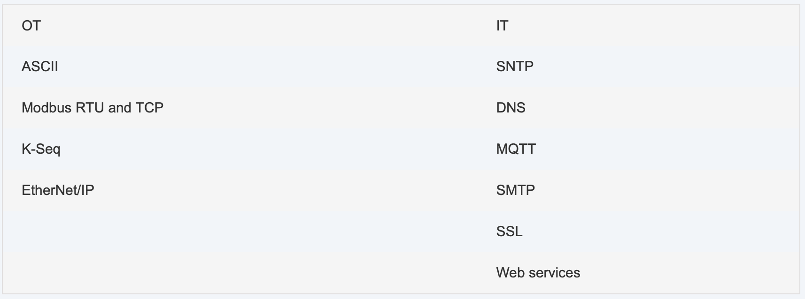Click the IT column header cell
This screenshot has height=299, width=805.
click(638, 25)
